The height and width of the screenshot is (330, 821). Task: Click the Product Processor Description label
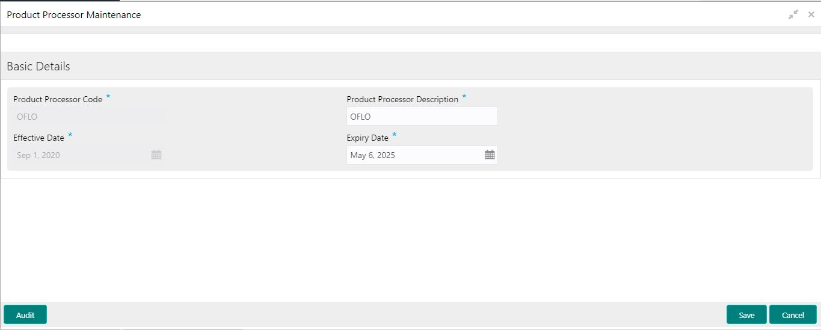pyautogui.click(x=402, y=100)
